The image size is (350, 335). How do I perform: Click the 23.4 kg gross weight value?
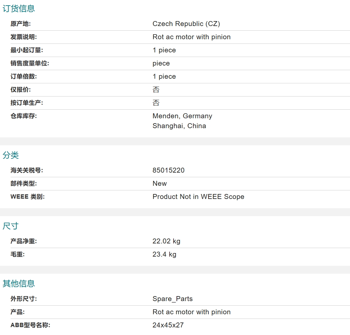[164, 254]
